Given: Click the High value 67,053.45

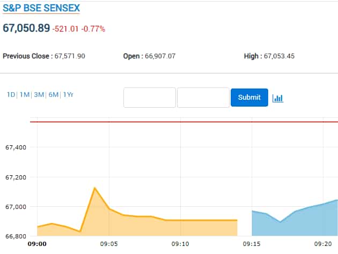Looking at the screenshot, I should (279, 56).
